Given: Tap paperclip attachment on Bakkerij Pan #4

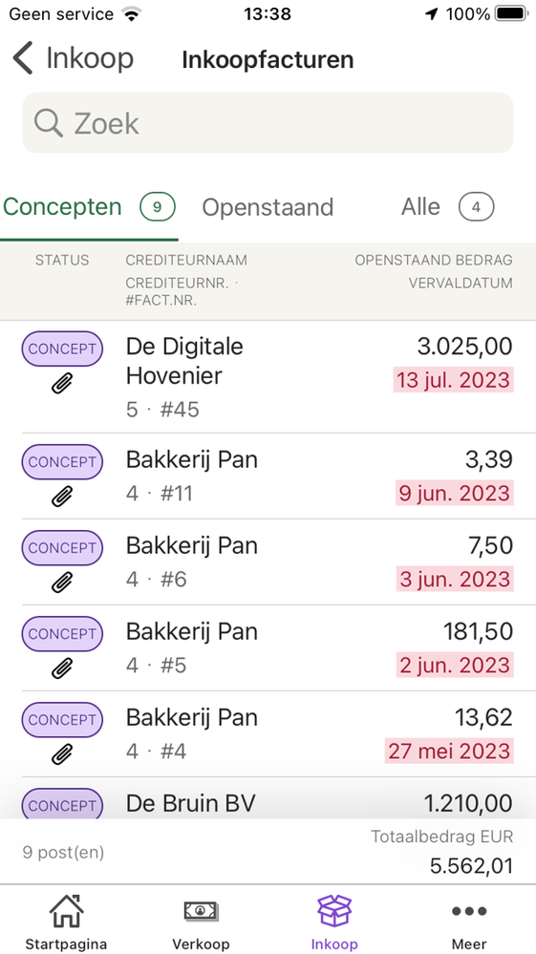Looking at the screenshot, I should 62,755.
